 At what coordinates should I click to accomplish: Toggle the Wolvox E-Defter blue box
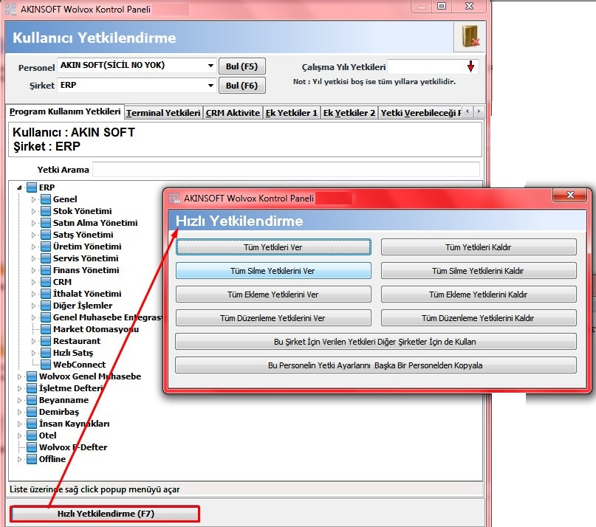[x=32, y=447]
